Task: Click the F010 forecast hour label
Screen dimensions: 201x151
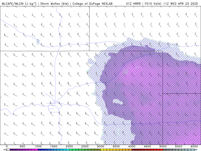Action: 148,4
